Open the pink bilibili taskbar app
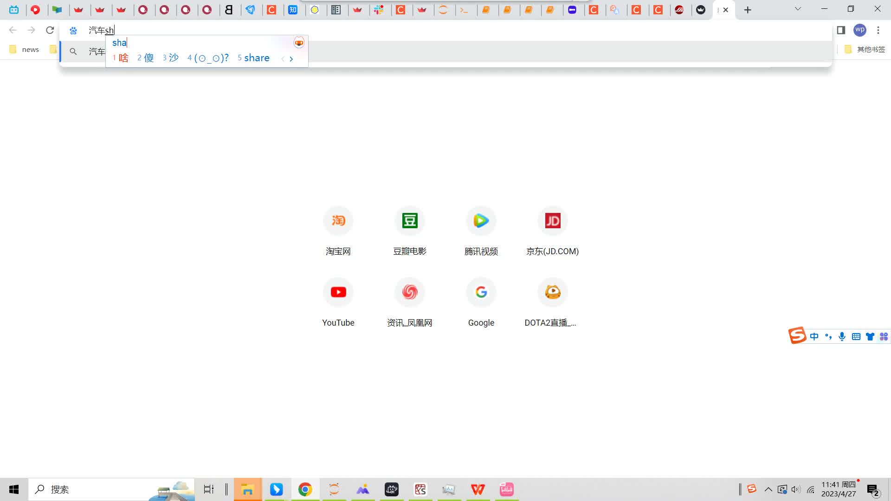Screen dimensions: 891x501 (506, 489)
